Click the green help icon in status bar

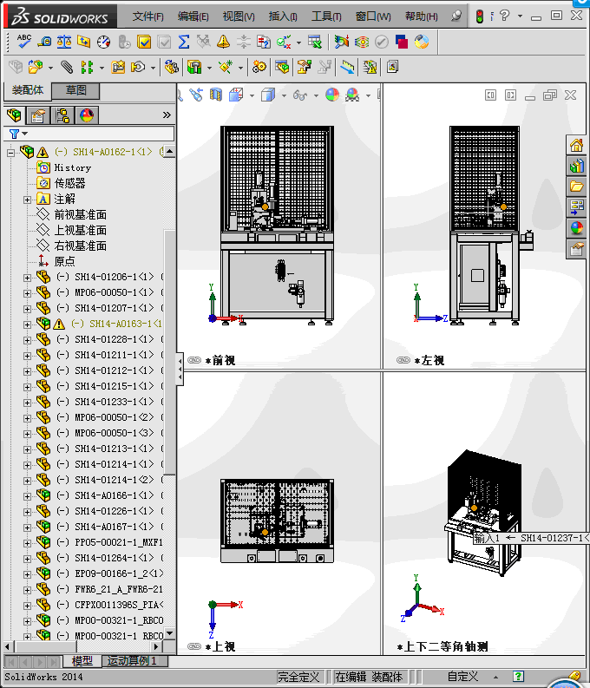(518, 677)
